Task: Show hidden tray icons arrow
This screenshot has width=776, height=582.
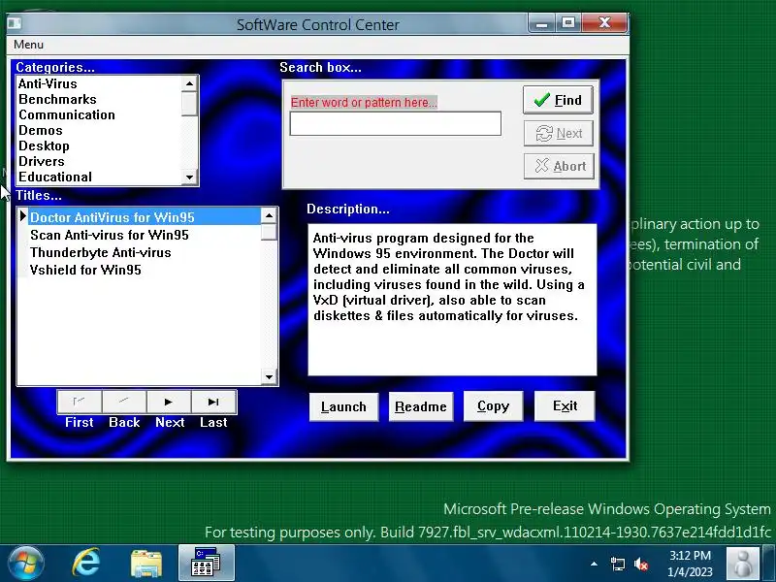Action: 594,564
